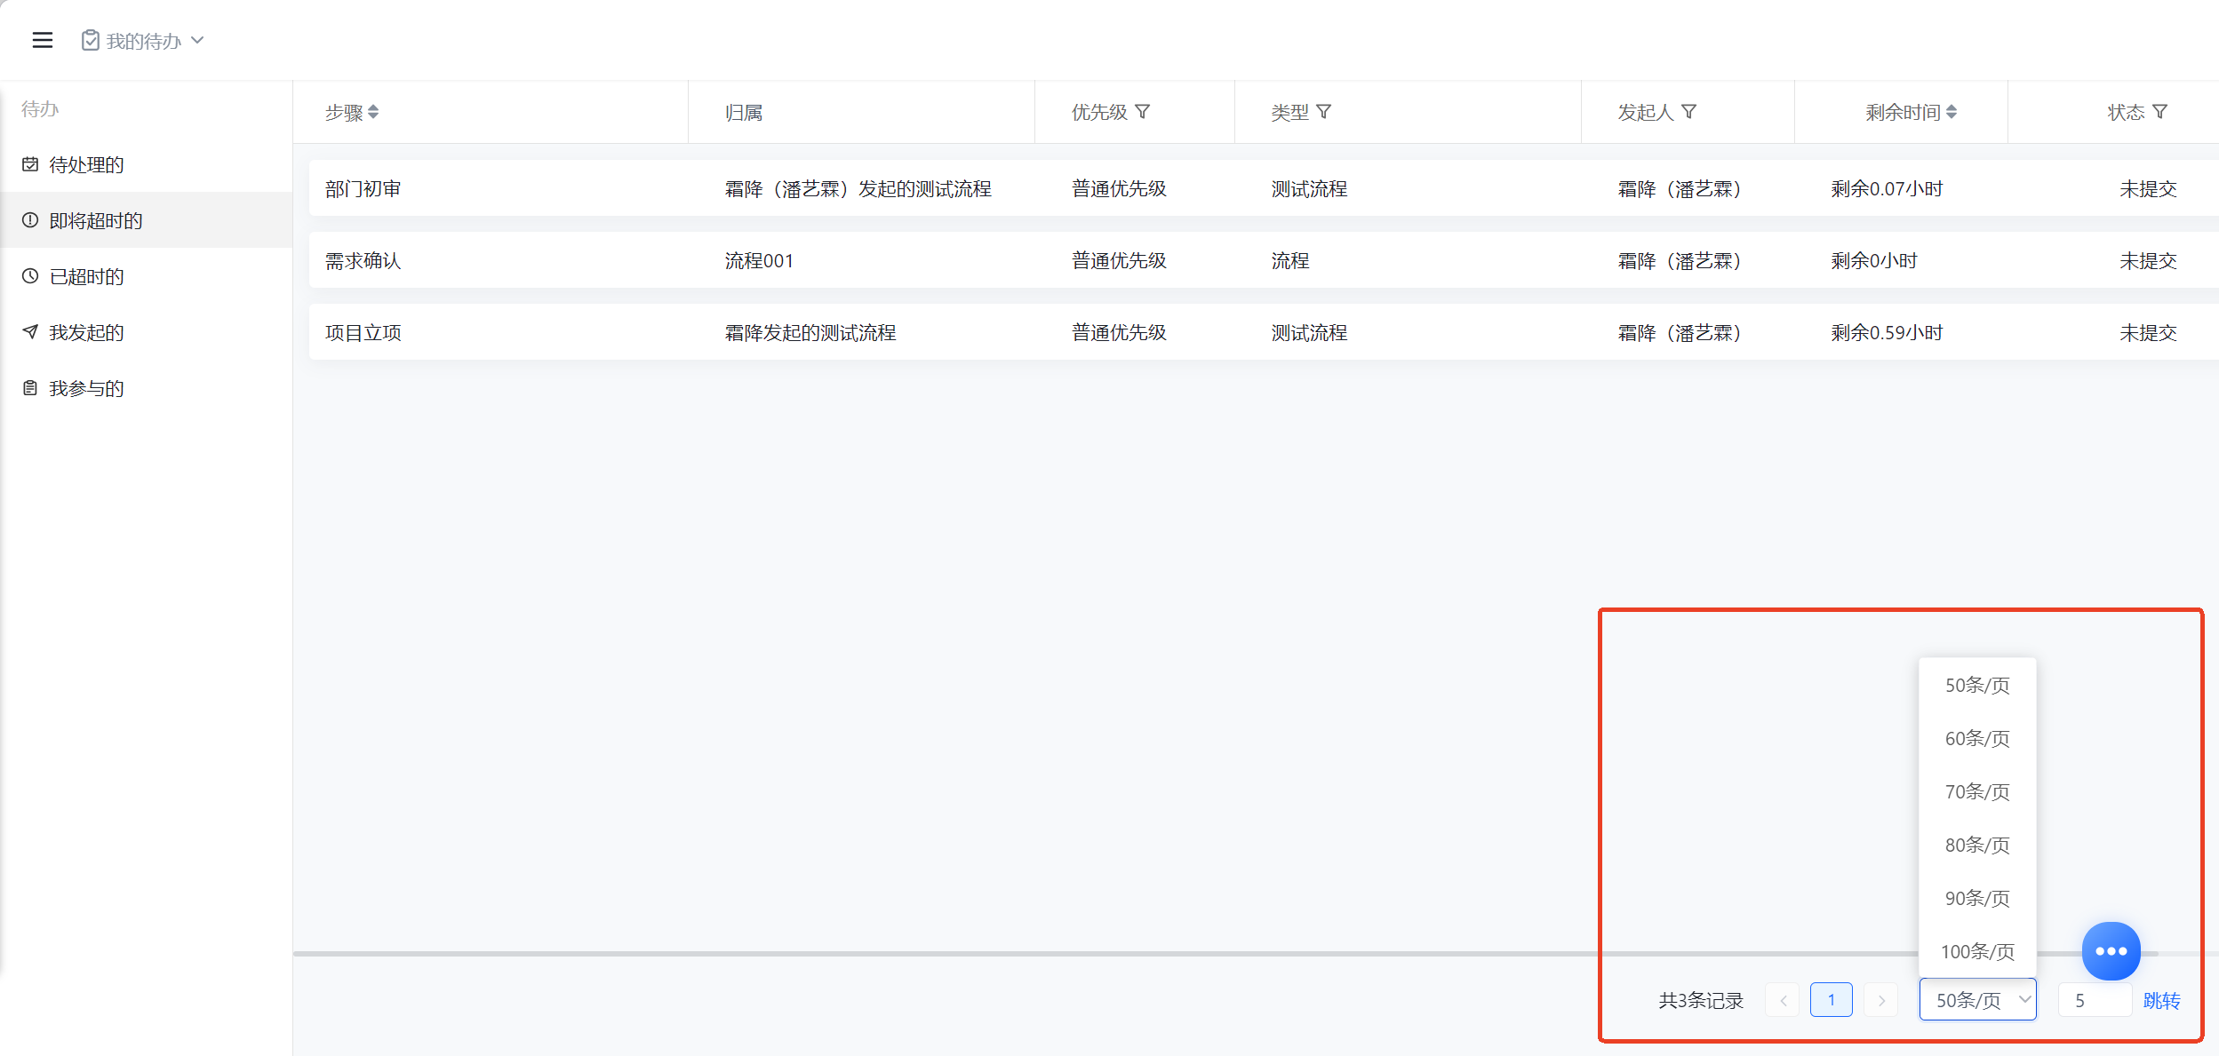Click the previous page arrow
This screenshot has height=1056, width=2219.
[1783, 1000]
